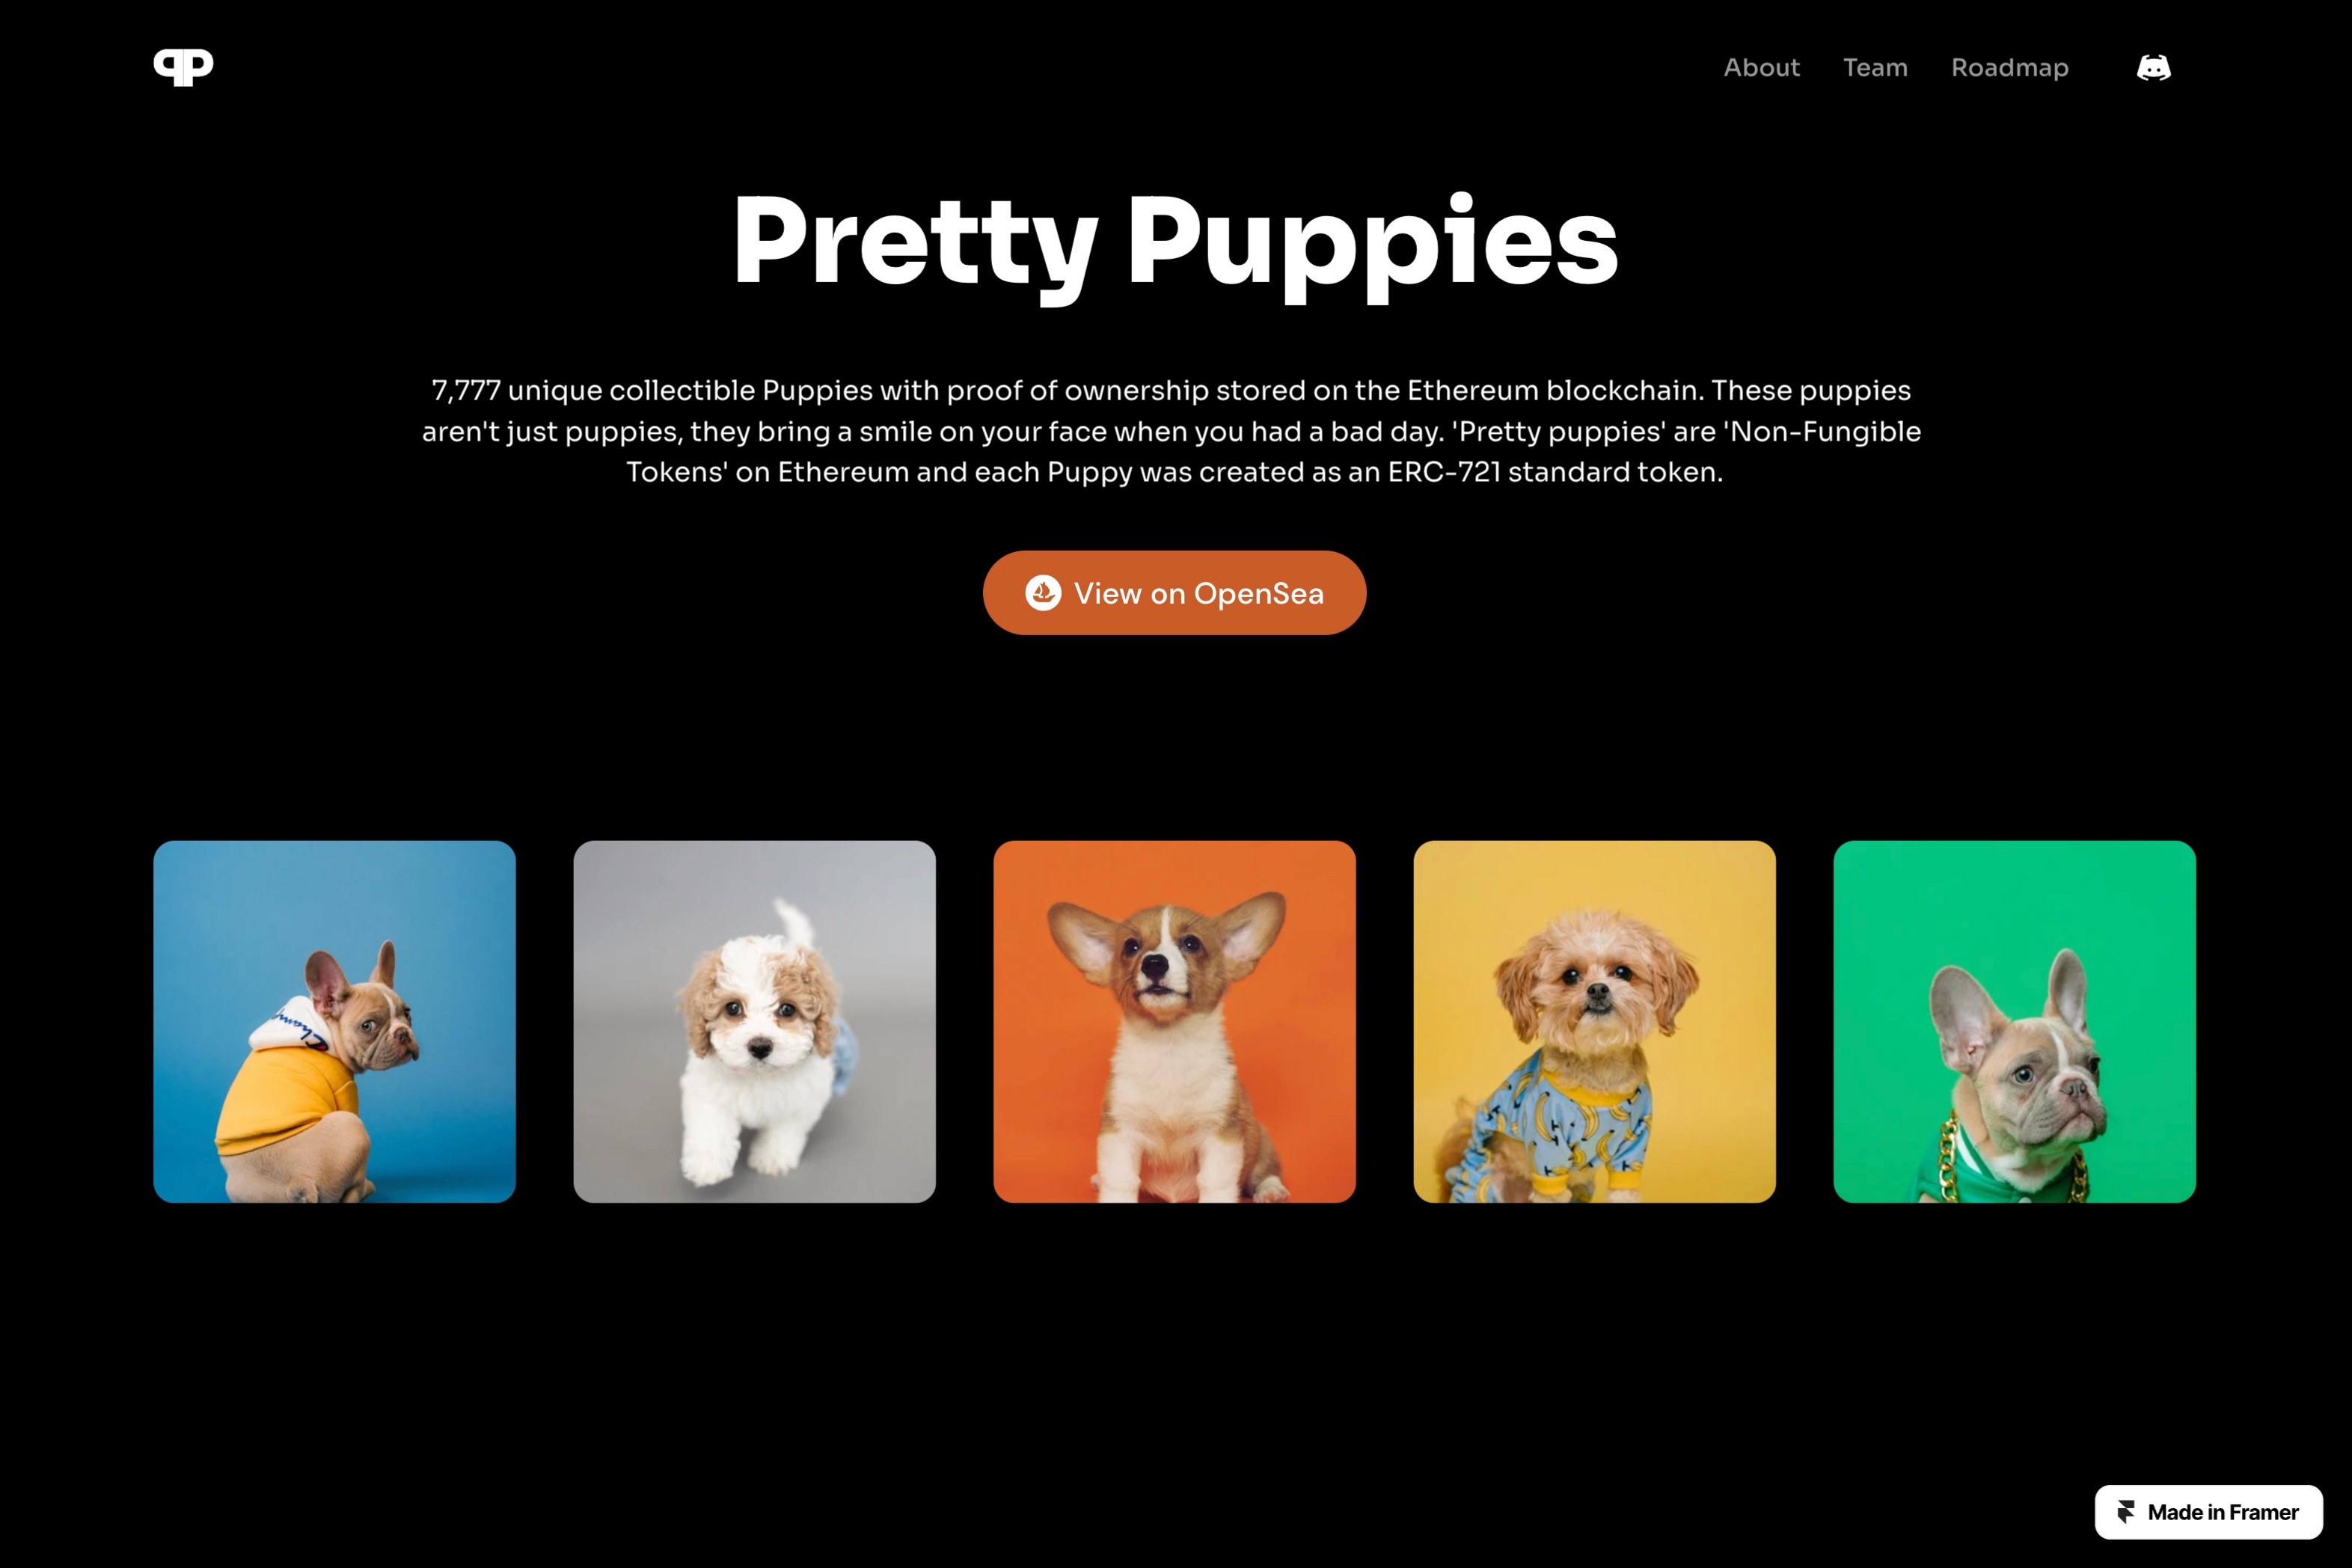
Task: Open the fluffy white puppy on gray photo
Action: point(754,1021)
